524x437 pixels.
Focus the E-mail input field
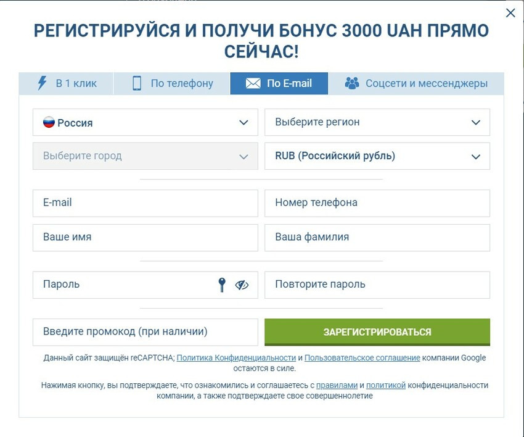[145, 203]
